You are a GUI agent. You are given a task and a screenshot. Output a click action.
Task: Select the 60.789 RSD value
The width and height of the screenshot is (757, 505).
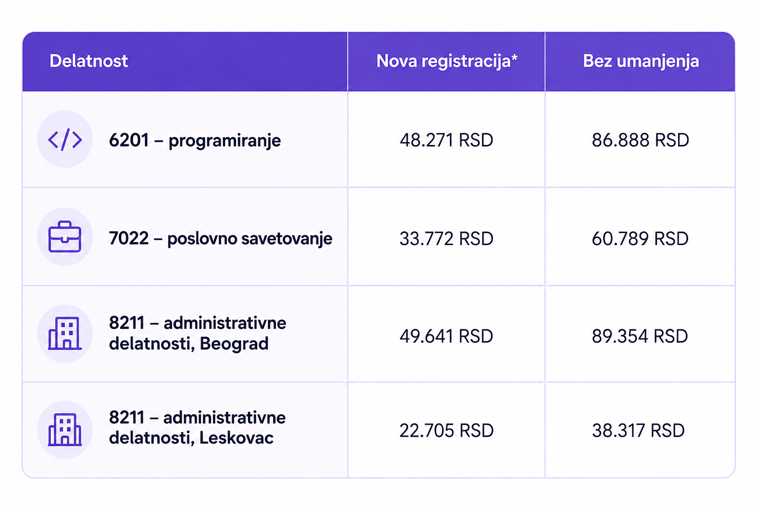pos(640,239)
